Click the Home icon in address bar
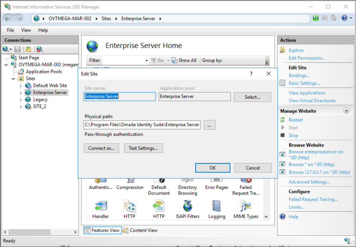Viewport: 356px width, 247px height. [333, 18]
